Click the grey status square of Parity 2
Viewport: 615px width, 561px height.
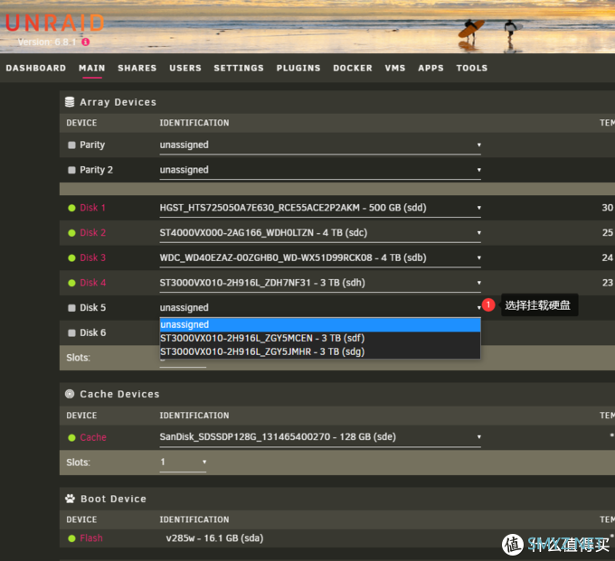click(x=71, y=170)
